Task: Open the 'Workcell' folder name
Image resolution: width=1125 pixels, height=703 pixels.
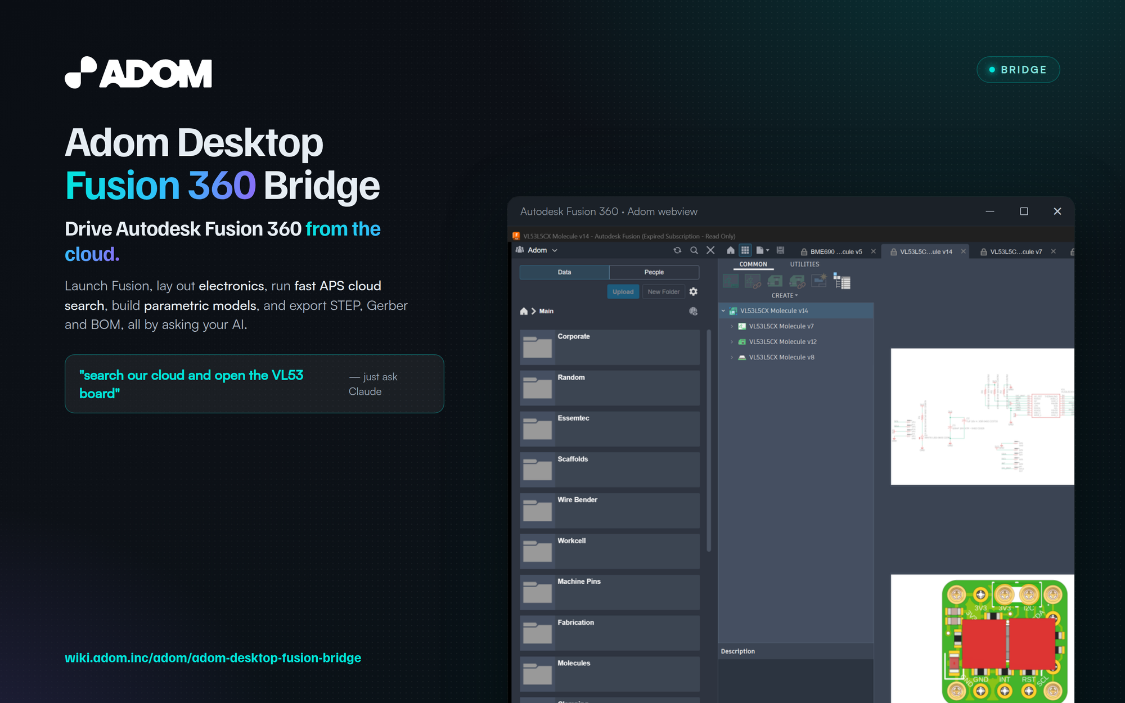Action: (x=571, y=541)
